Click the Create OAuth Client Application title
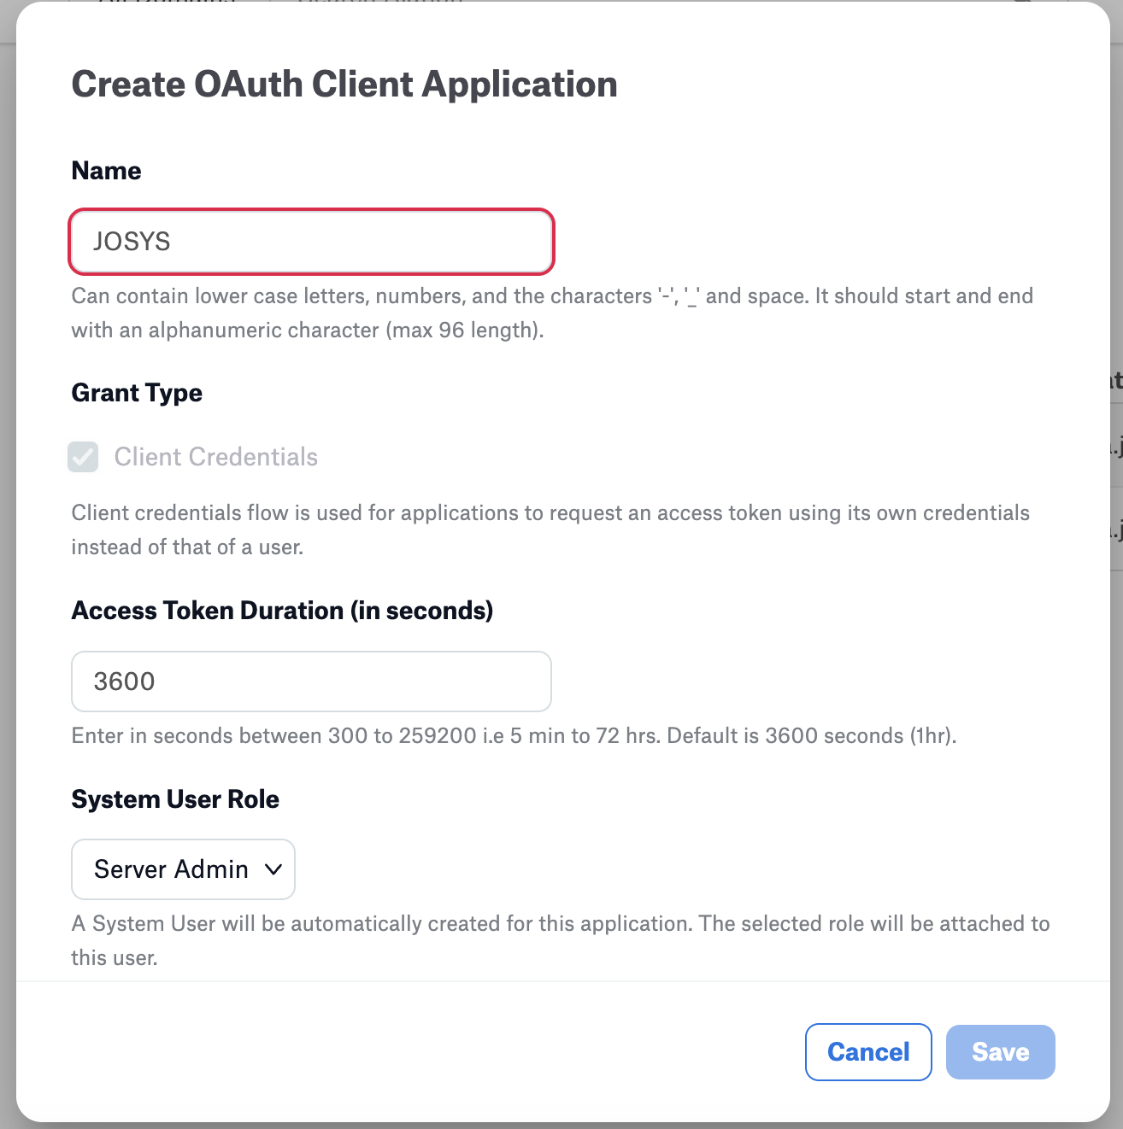The width and height of the screenshot is (1123, 1129). 344,85
